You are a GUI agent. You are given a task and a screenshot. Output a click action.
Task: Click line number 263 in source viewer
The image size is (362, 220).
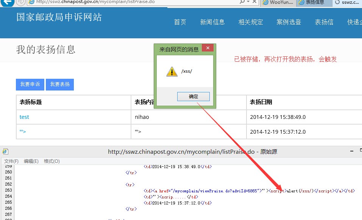pos(8,190)
